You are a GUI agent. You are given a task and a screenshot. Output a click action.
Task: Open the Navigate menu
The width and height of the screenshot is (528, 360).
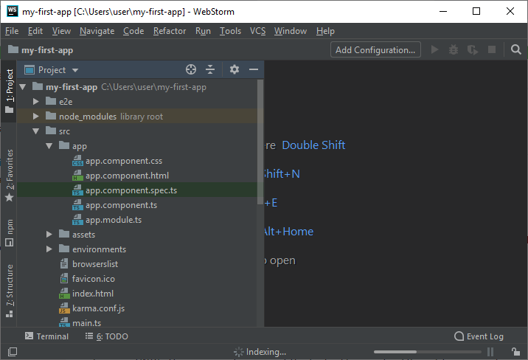click(97, 31)
